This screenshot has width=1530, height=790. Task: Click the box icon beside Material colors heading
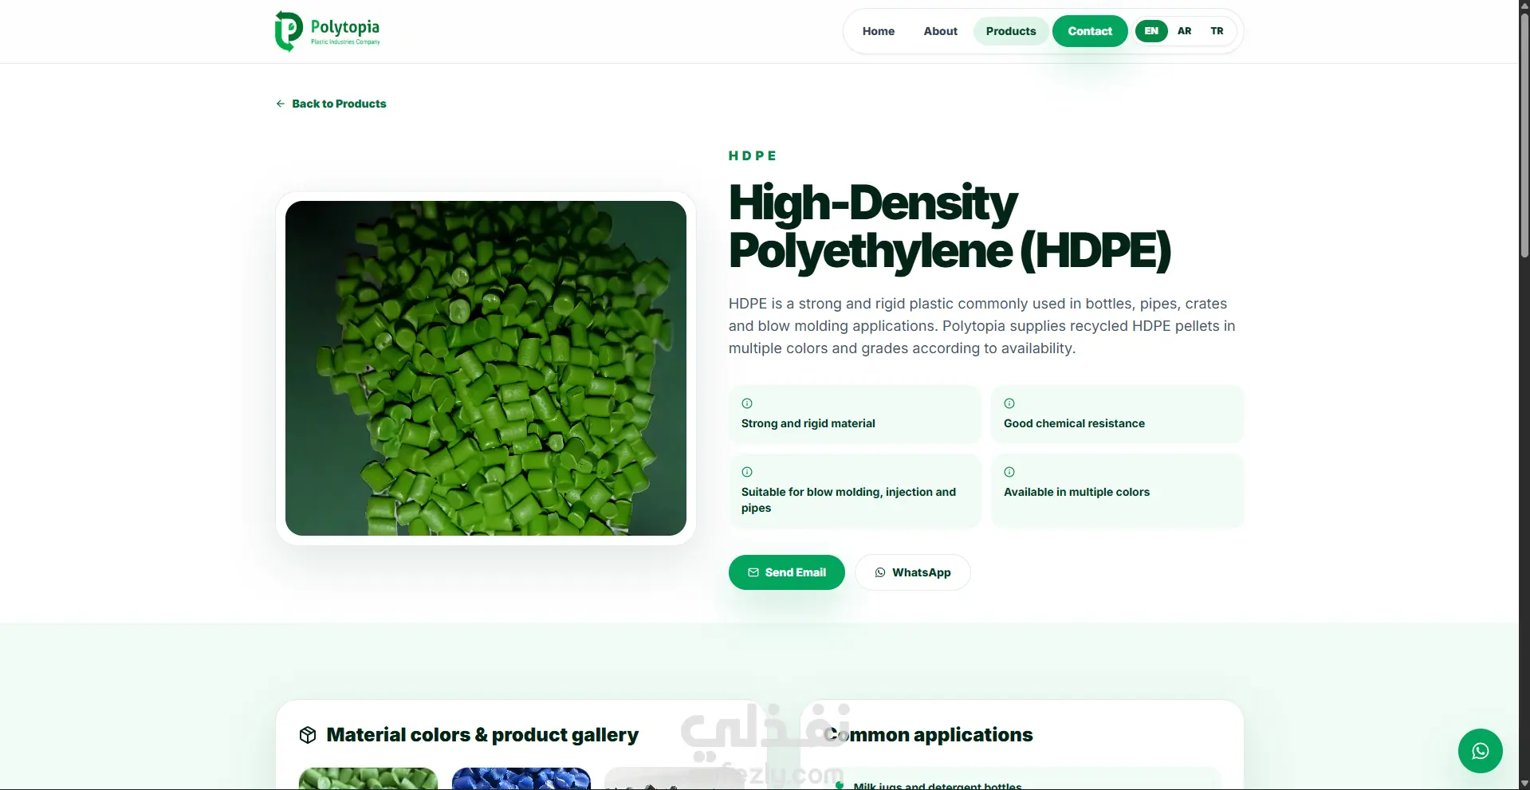click(x=308, y=735)
